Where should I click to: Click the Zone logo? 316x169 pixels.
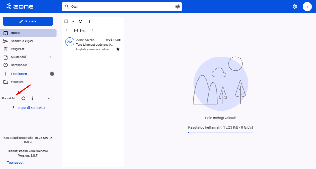[20, 6]
